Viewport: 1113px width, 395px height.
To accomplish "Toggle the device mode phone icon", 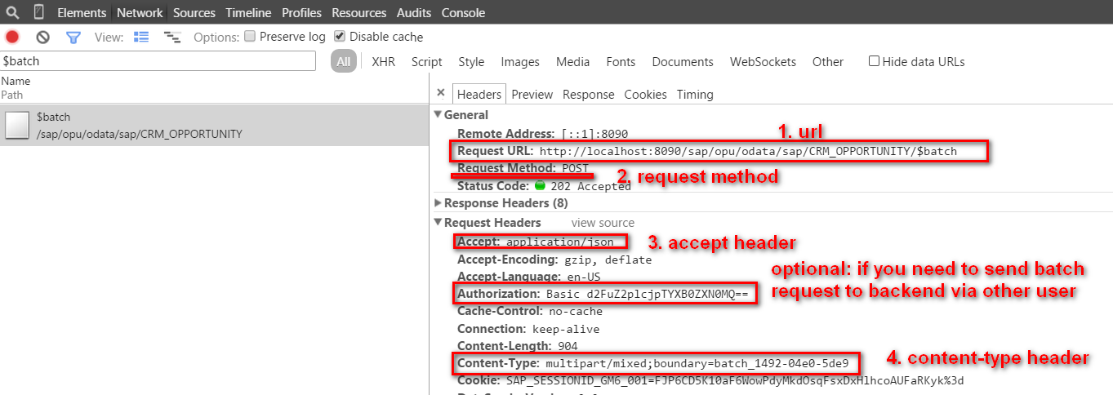I will click(38, 13).
